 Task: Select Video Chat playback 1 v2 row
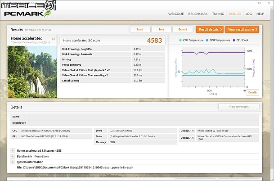[112, 70]
